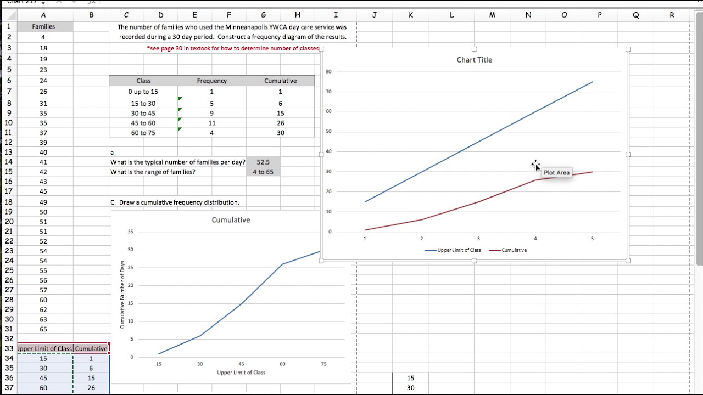
Task: Click the 'Cumulative' cell in row 33
Action: coord(91,348)
